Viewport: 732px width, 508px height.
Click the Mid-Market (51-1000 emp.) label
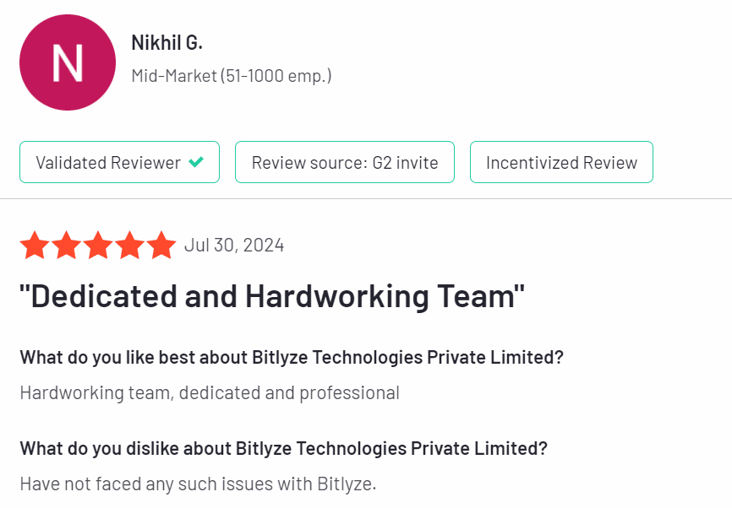click(231, 76)
